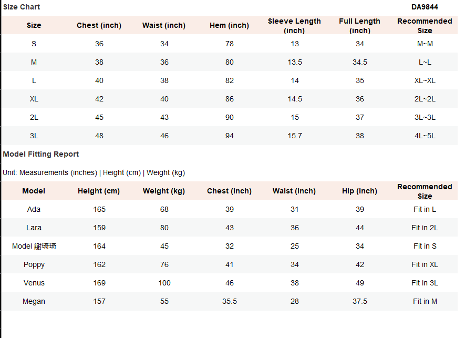465x338 pixels.
Task: Click the Fit in 3L cell
Action: 425,283
